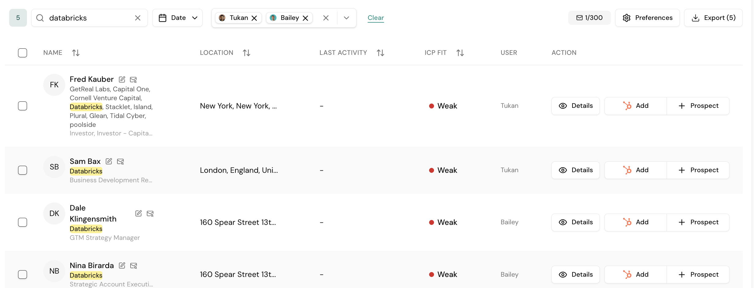754x288 pixels.
Task: Click the pencil edit icon next to Fred Kauber
Action: click(122, 79)
